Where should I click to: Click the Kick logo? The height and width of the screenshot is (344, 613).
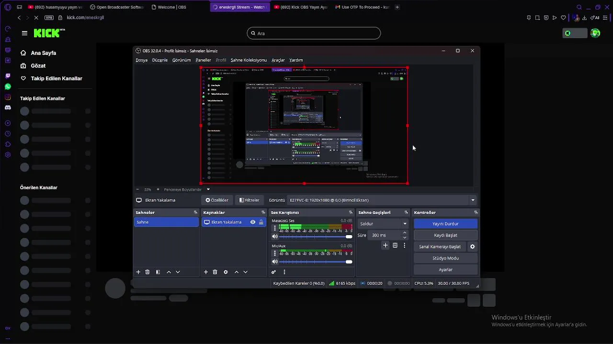[x=49, y=33]
